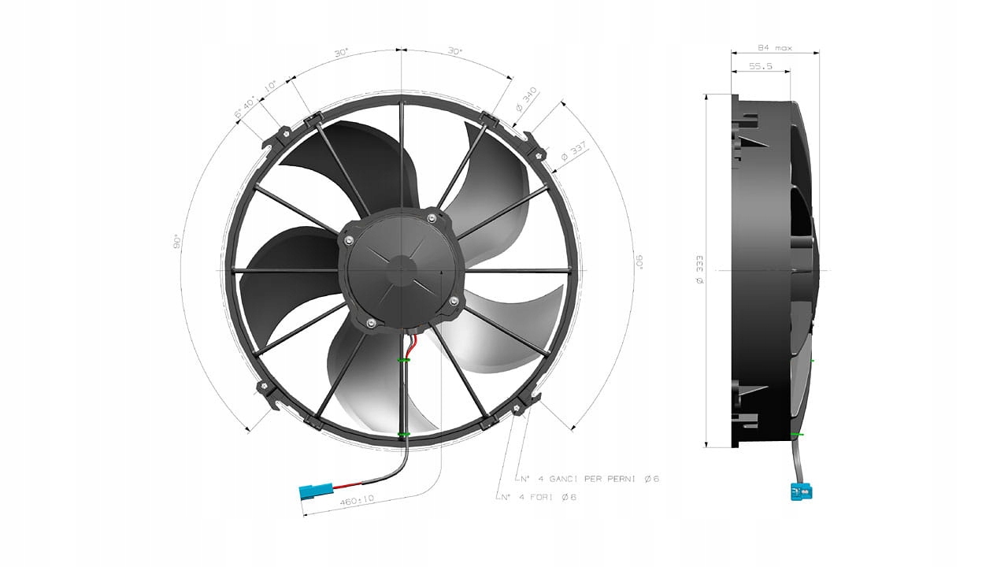Click the '90°' label on the right arc

(x=640, y=261)
